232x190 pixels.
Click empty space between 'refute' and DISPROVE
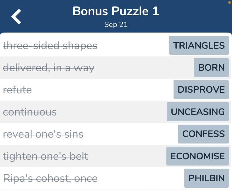(x=102, y=90)
